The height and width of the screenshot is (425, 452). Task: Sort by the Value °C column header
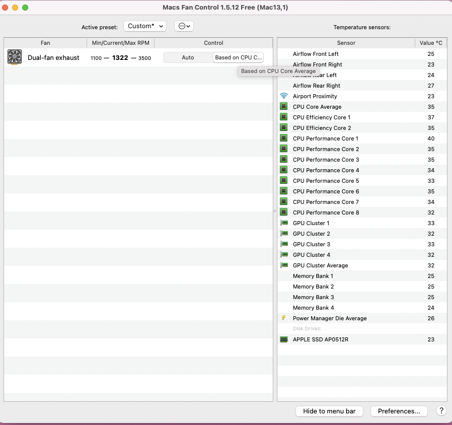click(x=431, y=43)
